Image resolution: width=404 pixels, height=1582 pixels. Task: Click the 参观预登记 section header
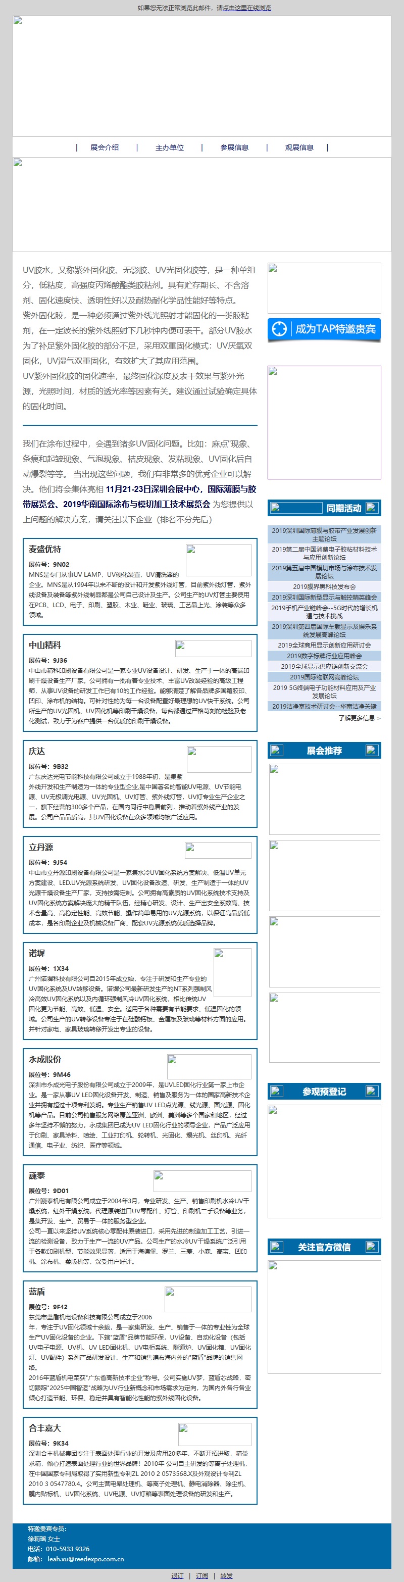click(x=324, y=1092)
